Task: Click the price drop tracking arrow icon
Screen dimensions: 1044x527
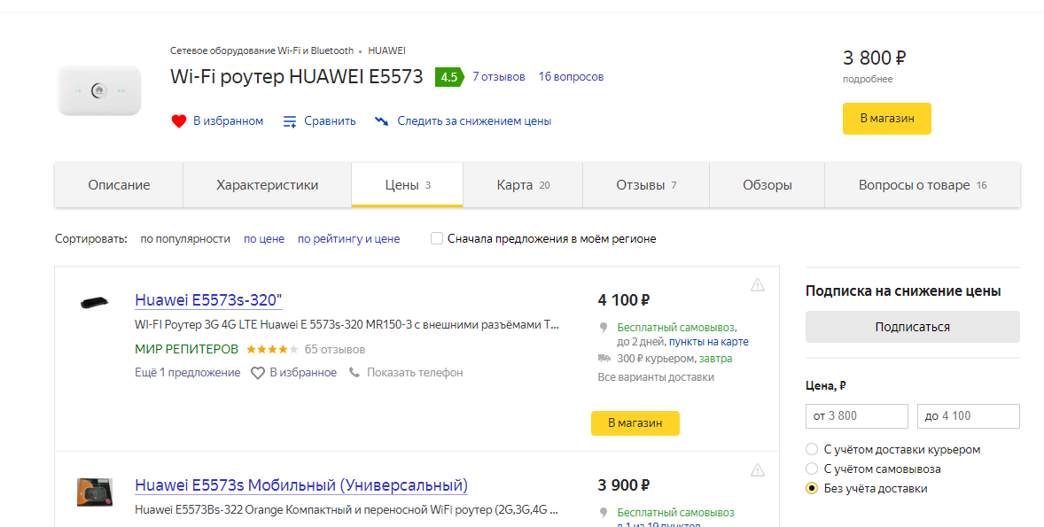Action: [x=381, y=121]
